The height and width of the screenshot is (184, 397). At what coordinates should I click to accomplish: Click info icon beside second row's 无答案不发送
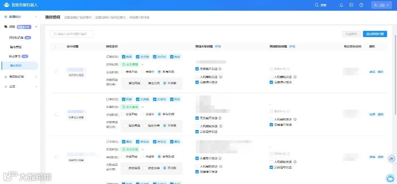(220, 118)
